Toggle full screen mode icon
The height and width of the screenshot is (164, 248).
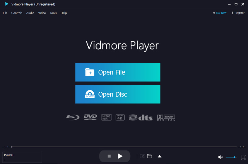(x=243, y=157)
